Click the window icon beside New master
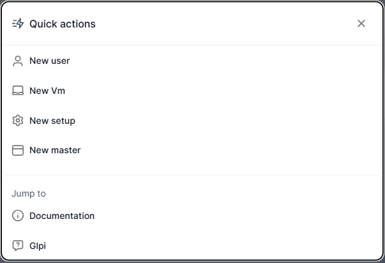 tap(18, 150)
